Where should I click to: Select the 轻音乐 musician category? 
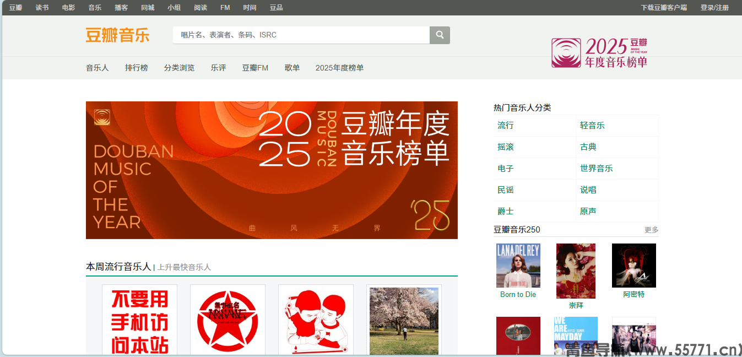[x=592, y=126]
